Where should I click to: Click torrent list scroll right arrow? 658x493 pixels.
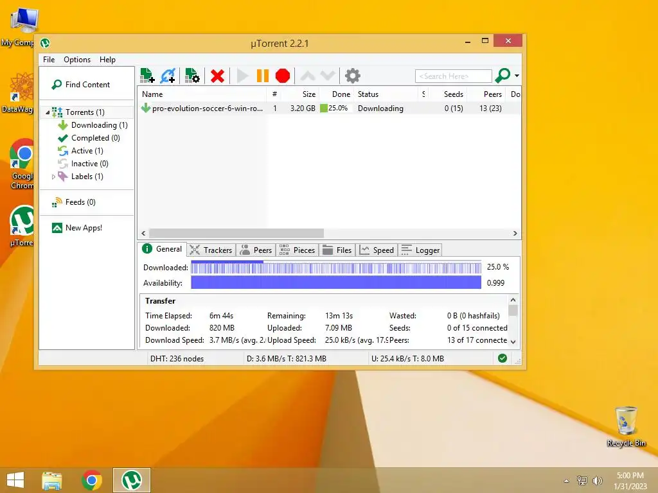point(515,234)
